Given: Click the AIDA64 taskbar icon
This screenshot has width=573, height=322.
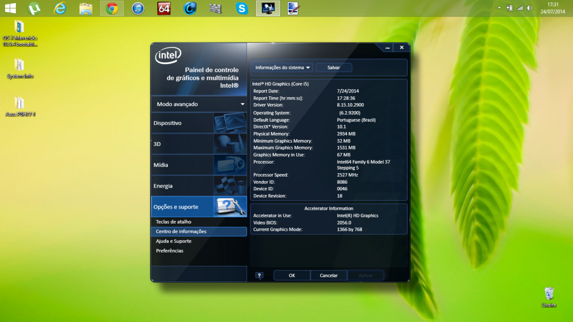Looking at the screenshot, I should (164, 9).
